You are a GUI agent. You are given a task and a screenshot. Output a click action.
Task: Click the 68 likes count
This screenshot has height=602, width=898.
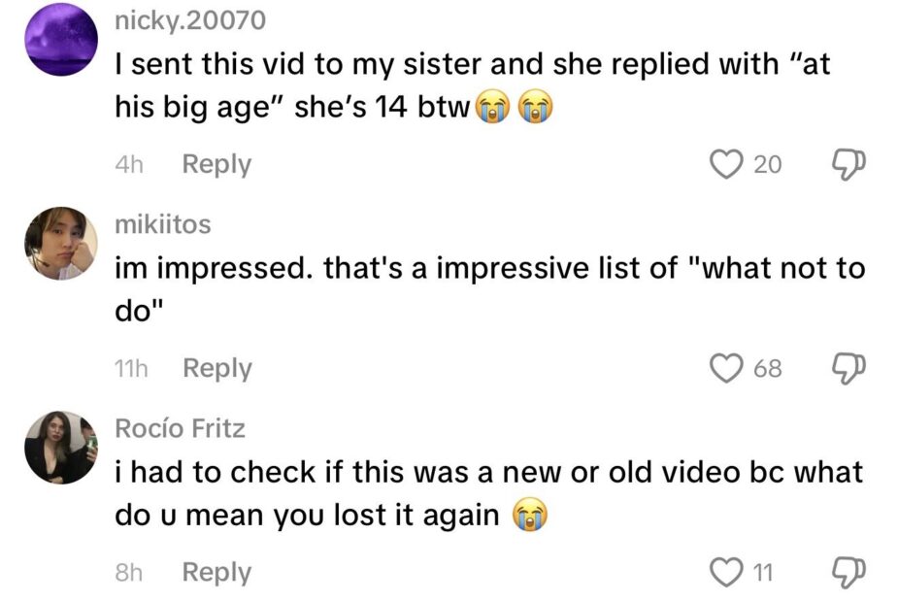click(767, 369)
